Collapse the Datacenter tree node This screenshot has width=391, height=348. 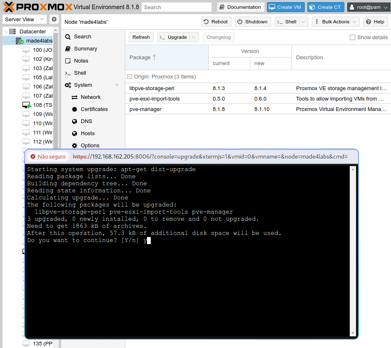pyautogui.click(x=7, y=32)
